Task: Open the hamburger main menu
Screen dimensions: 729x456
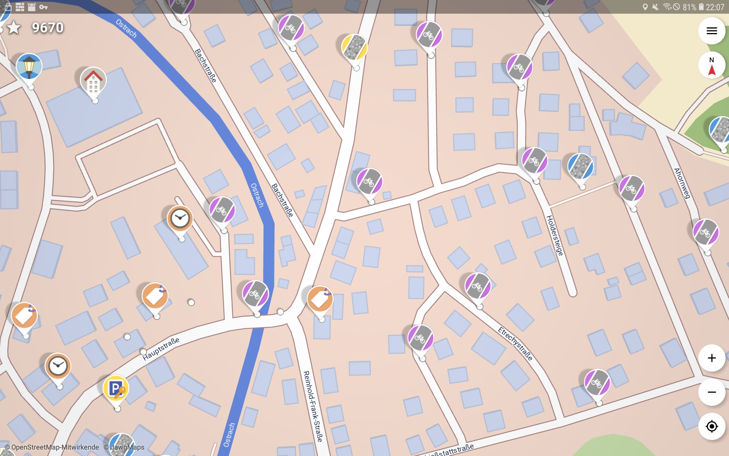Action: click(x=712, y=31)
